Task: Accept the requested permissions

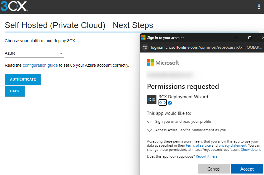Action: coord(247,169)
